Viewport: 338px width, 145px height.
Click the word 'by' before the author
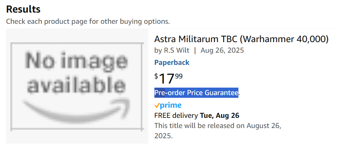(158, 50)
